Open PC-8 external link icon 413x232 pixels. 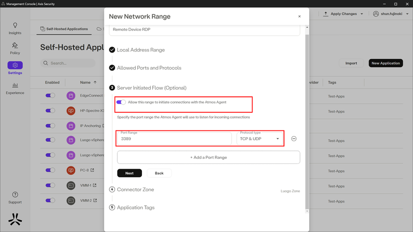tap(92, 170)
